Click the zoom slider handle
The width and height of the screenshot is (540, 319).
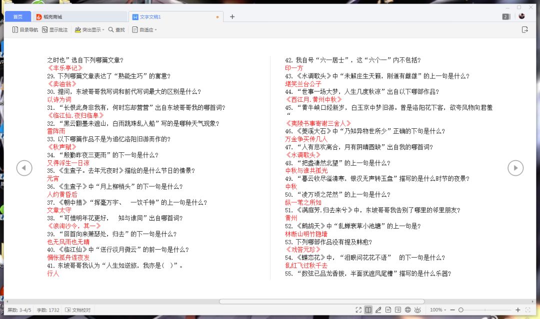click(x=460, y=310)
